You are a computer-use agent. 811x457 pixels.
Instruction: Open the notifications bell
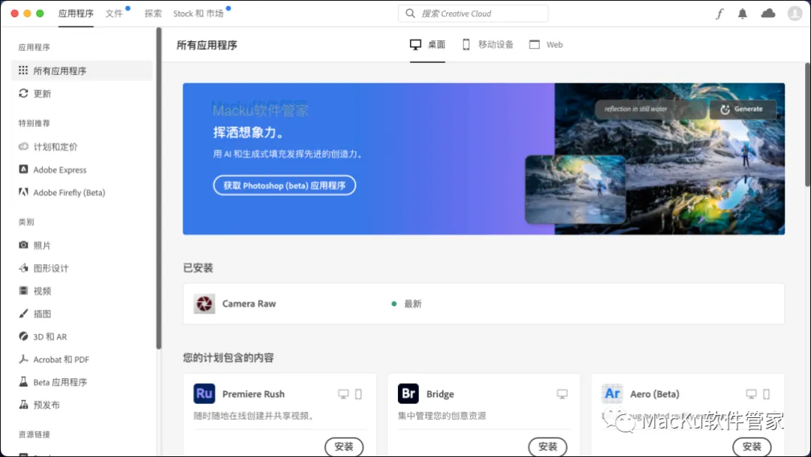[742, 14]
